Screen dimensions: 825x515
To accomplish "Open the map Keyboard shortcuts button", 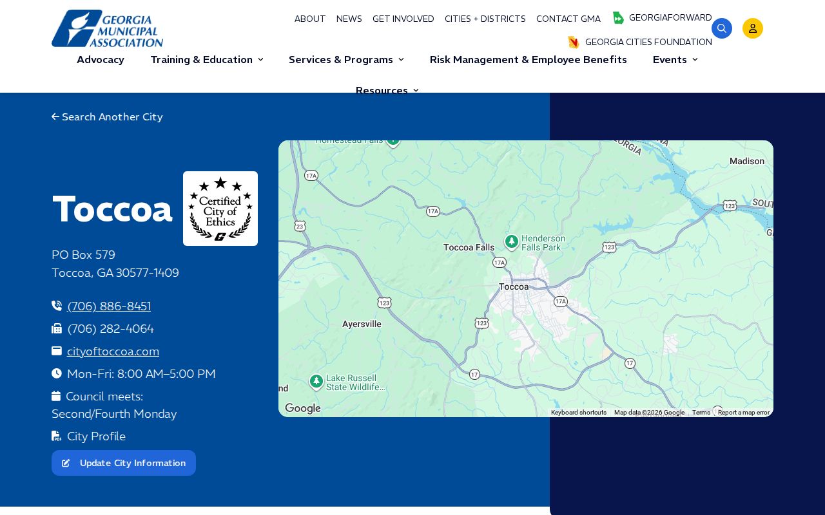I will pos(579,413).
